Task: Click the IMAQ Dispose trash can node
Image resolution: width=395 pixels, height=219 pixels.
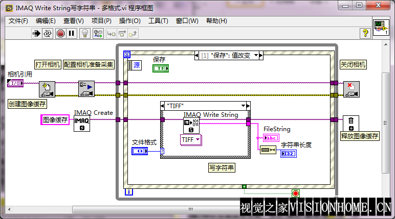Action: [351, 123]
